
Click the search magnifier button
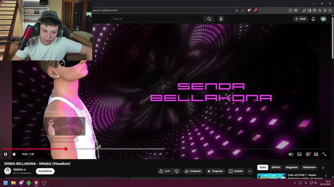click(209, 19)
